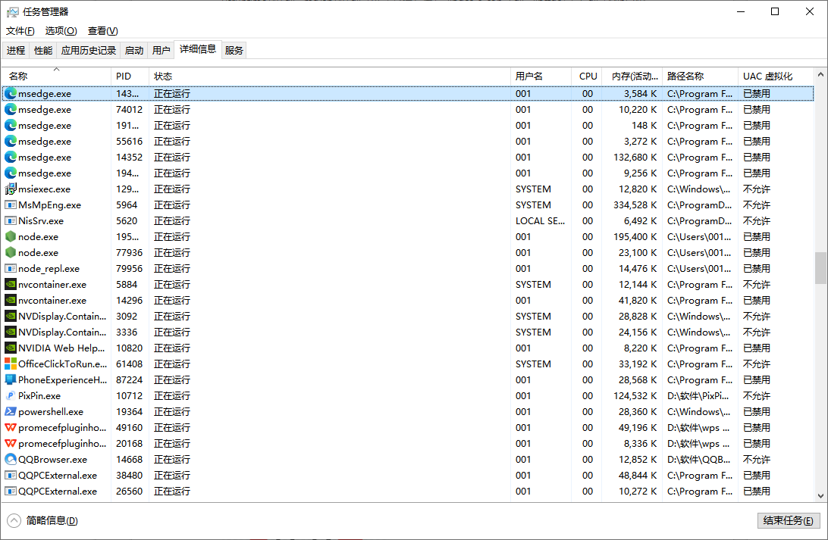Sort by the 内存(活动) column header
This screenshot has width=828, height=540.
[632, 76]
